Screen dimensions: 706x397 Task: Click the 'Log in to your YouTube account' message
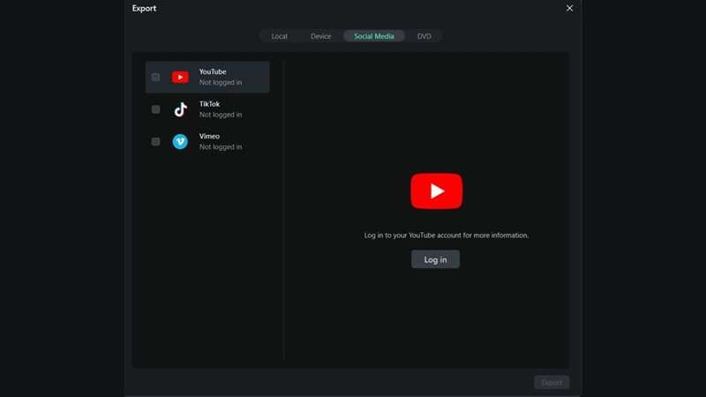447,236
